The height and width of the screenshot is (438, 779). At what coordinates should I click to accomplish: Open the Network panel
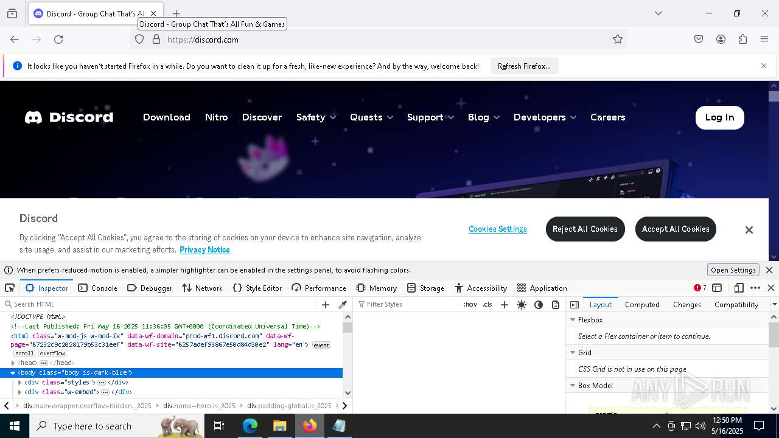pyautogui.click(x=202, y=288)
